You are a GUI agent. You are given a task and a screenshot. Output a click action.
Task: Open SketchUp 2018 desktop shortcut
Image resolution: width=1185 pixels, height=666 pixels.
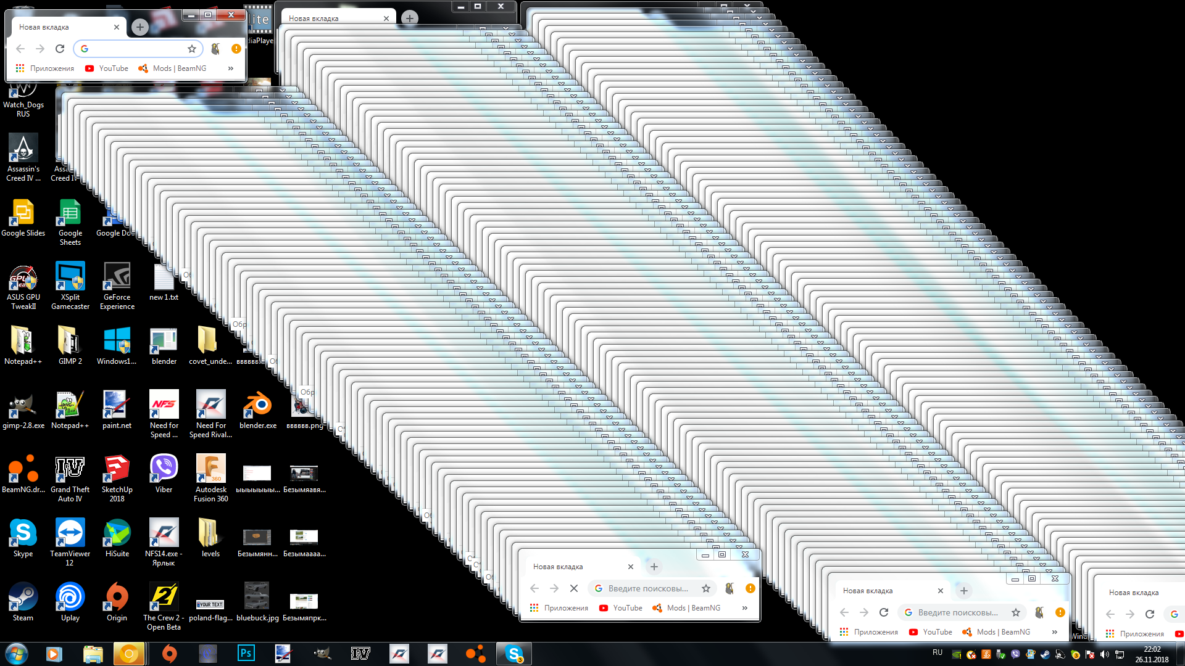coord(117,469)
